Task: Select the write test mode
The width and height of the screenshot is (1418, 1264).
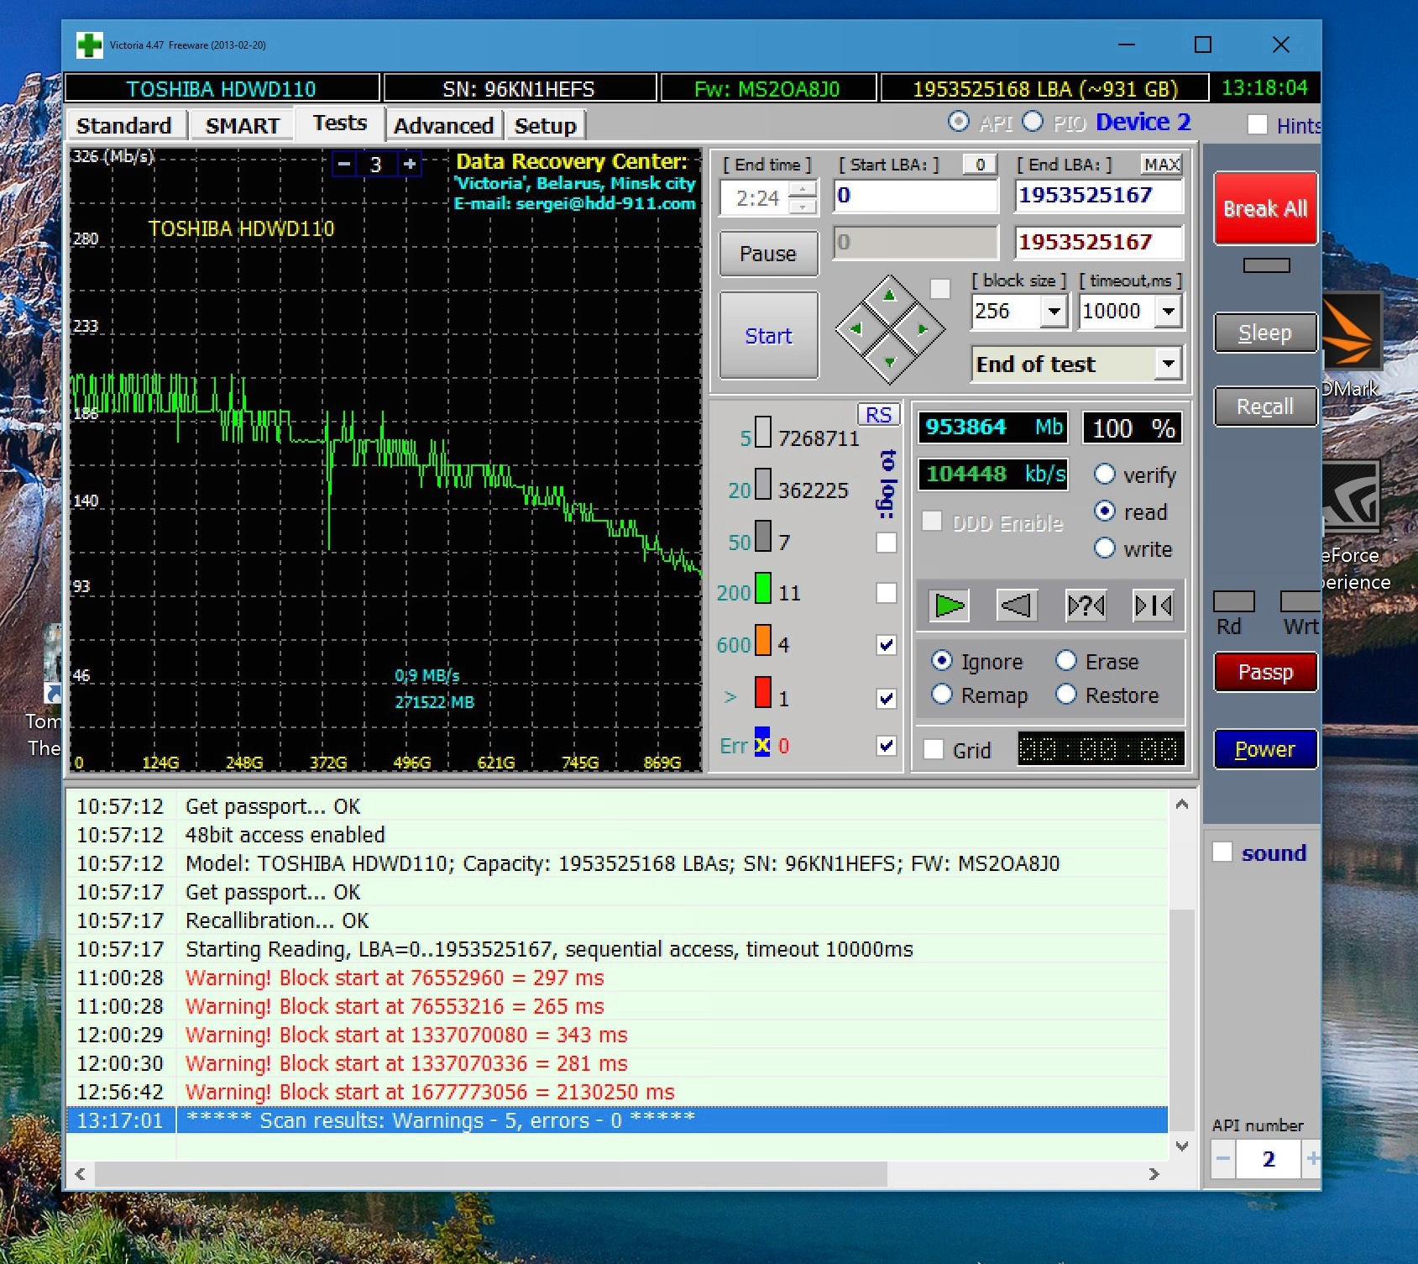Action: tap(1105, 548)
